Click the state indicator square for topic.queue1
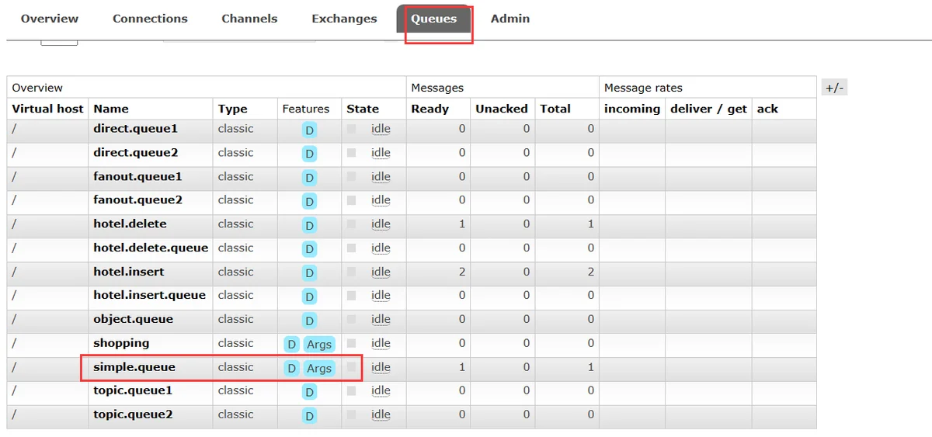932x437 pixels. (x=352, y=390)
